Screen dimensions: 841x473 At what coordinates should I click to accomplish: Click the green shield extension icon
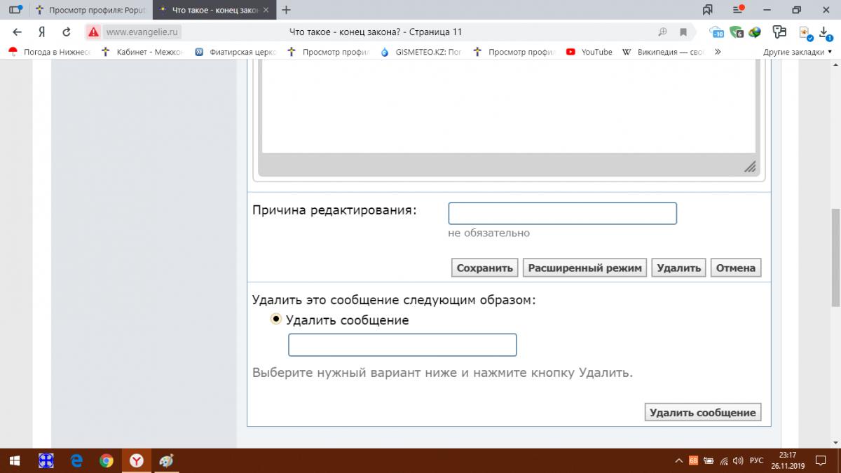coord(736,32)
